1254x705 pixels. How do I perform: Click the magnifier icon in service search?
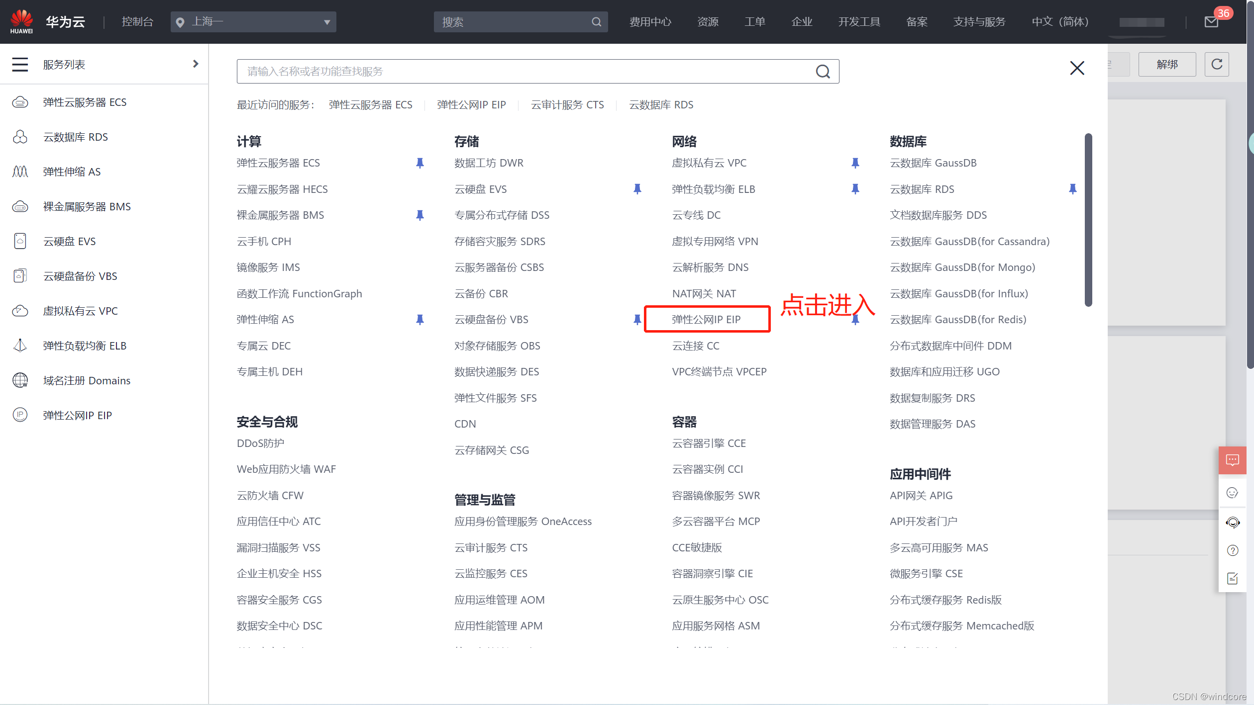(x=823, y=72)
